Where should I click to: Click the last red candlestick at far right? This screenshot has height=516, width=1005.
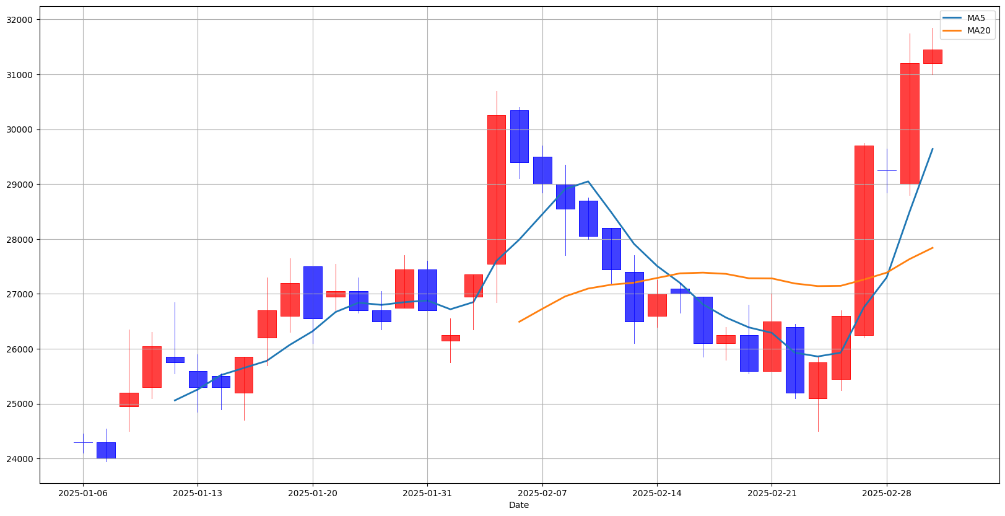coord(933,56)
